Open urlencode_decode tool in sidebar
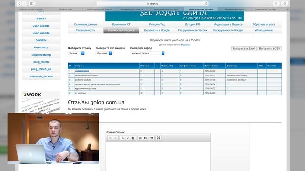The height and width of the screenshot is (171, 305). click(41, 76)
